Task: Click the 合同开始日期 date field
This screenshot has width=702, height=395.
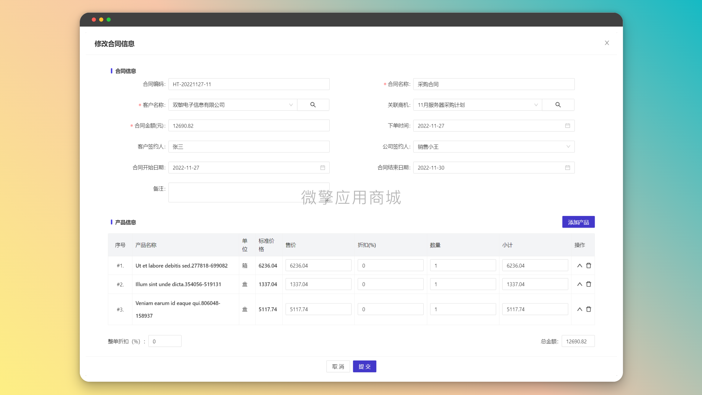Action: pos(249,168)
